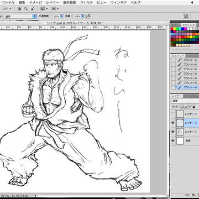199x199 pixels.
Task: Select the 背景 layer name
Action: coord(188,141)
